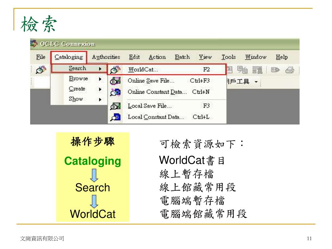Open the Edit menu
Image resolution: width=332 pixels, height=249 pixels.
134,57
